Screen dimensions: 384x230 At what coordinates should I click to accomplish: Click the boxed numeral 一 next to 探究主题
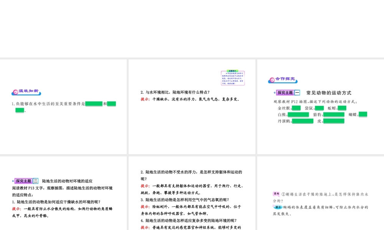click(297, 93)
